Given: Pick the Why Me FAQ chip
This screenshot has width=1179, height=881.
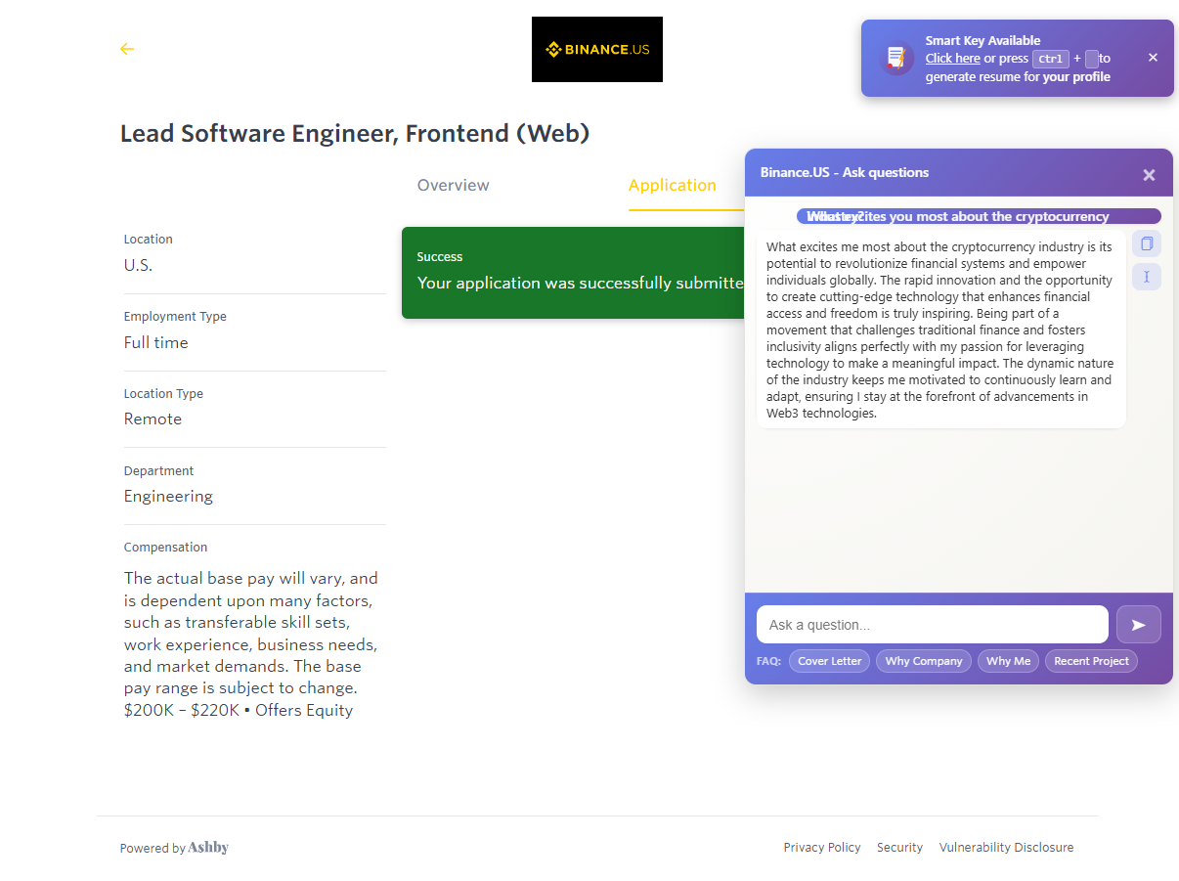Looking at the screenshot, I should point(1008,661).
